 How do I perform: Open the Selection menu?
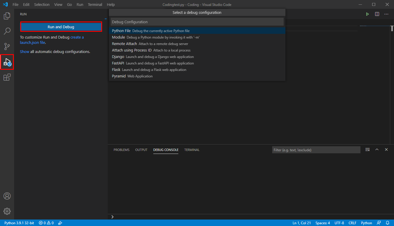[x=42, y=4]
